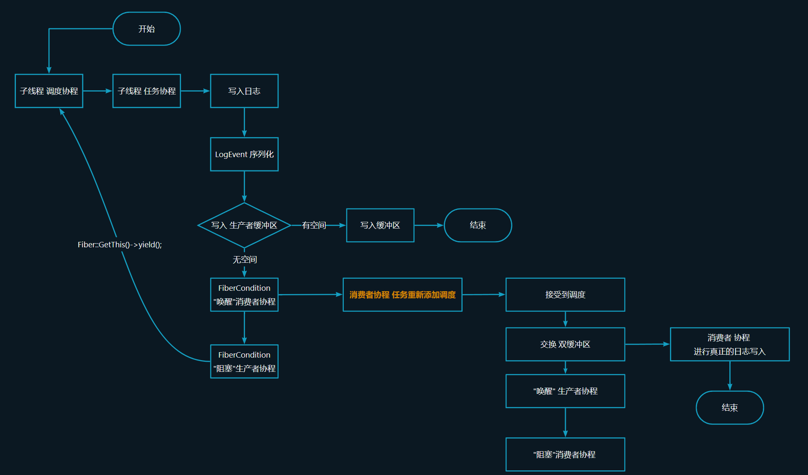Select the LogEvent 序列化 box
808x475 pixels.
click(x=244, y=154)
